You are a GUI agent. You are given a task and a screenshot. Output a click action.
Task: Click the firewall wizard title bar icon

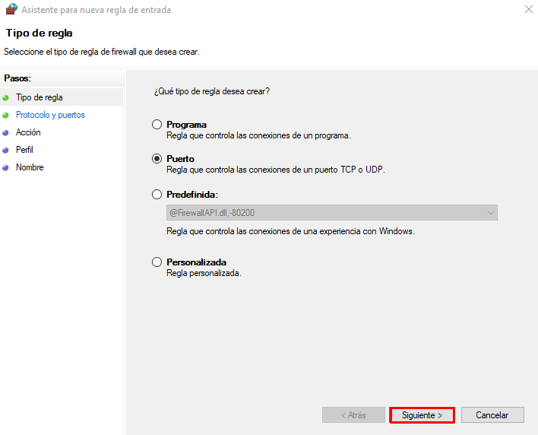10,10
